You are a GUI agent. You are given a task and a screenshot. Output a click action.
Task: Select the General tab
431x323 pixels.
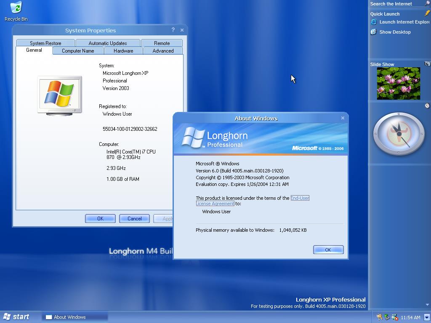pyautogui.click(x=34, y=50)
